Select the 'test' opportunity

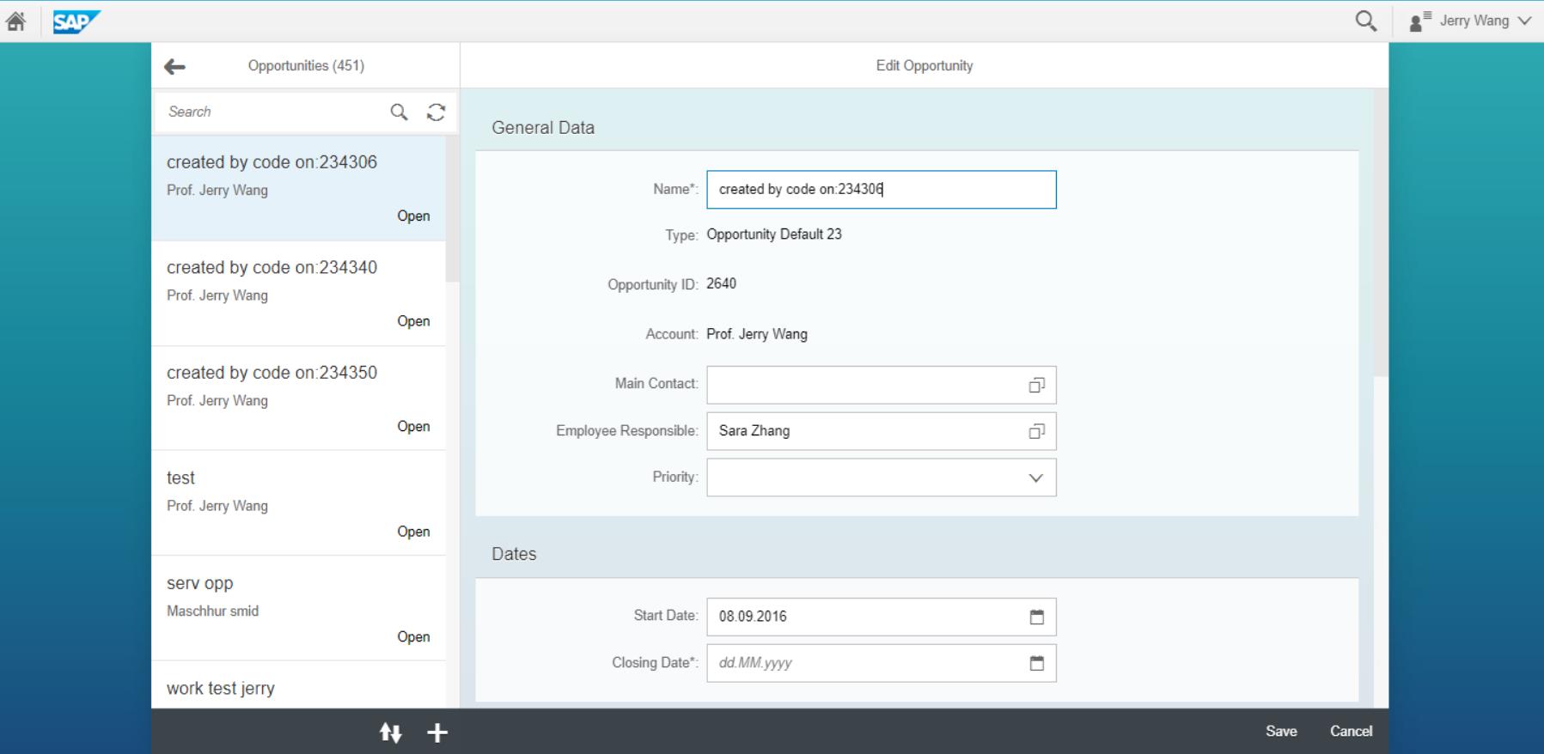pyautogui.click(x=299, y=504)
